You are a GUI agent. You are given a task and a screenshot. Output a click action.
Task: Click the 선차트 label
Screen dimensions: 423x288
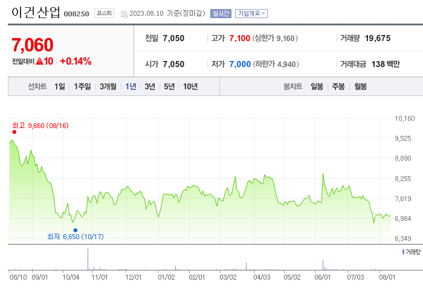(37, 86)
